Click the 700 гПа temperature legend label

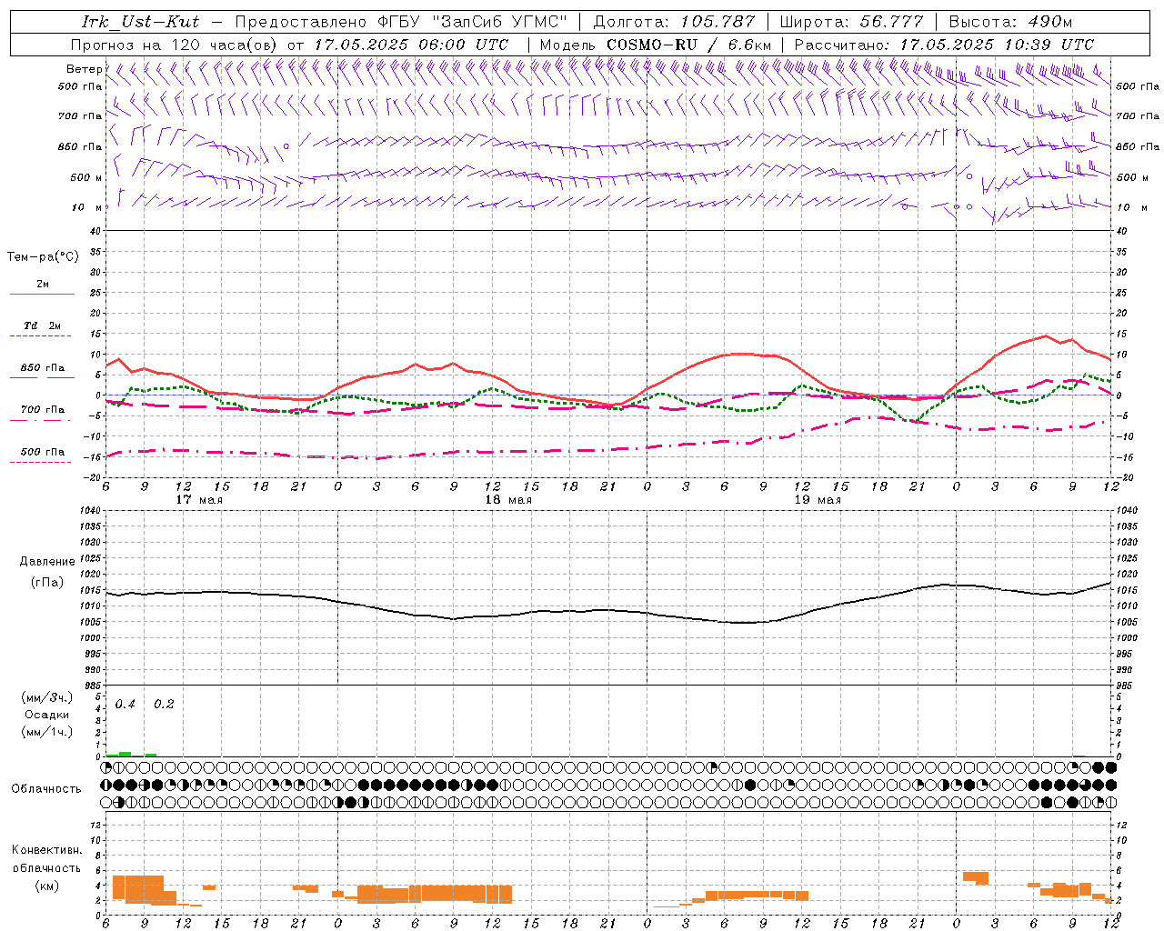point(43,409)
